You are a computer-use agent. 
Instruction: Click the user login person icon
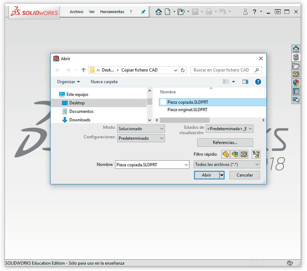click(245, 12)
